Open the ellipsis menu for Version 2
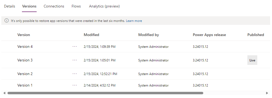Viewport: 272px width, 98px height. pyautogui.click(x=75, y=74)
